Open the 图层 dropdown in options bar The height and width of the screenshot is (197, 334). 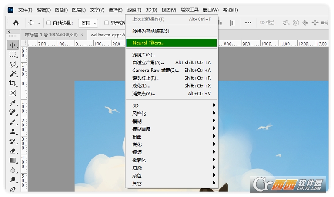tap(88, 23)
